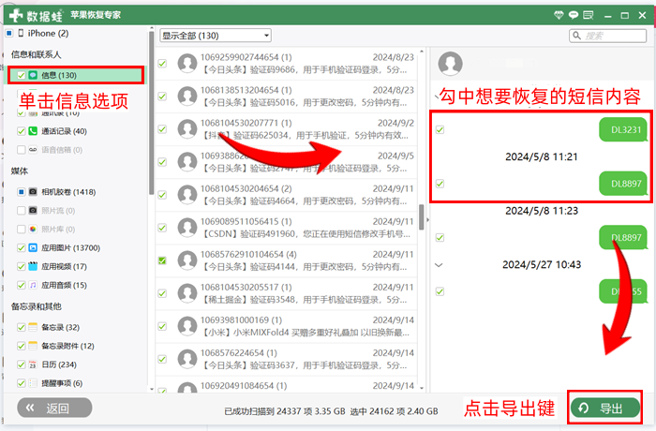Uncheck the 应用音频 (15) checkbox
This screenshot has height=431, width=656.
[x=21, y=285]
